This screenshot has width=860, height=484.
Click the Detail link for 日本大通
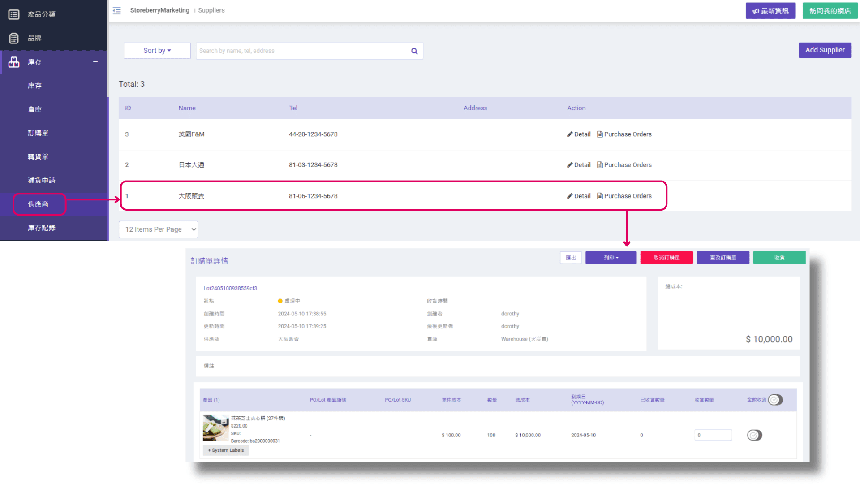pos(579,165)
